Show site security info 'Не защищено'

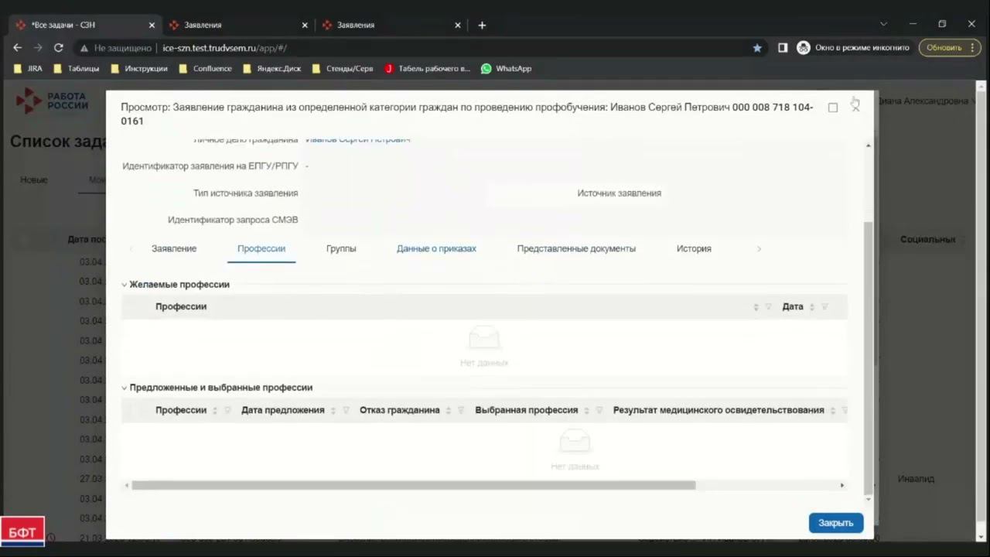pos(115,48)
